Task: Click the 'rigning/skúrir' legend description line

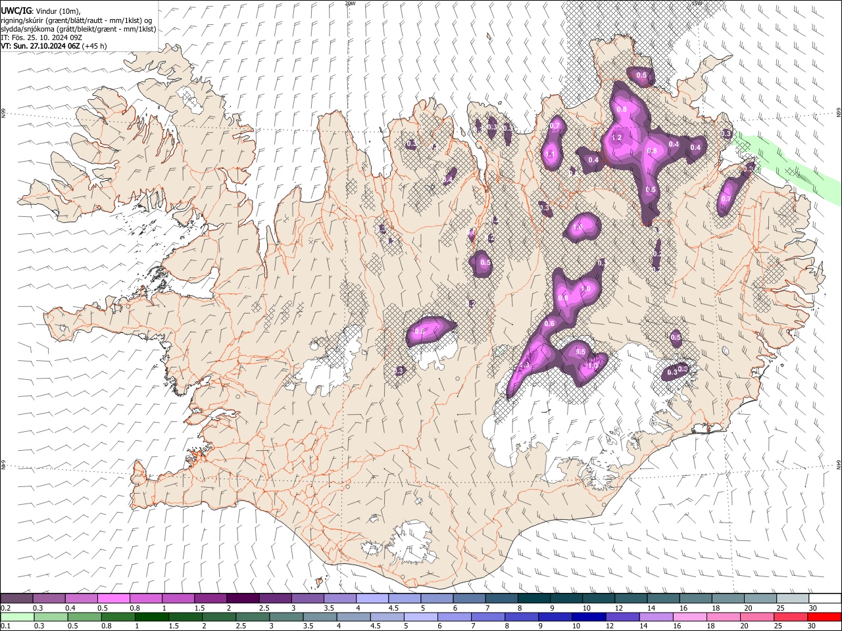Action: (x=76, y=20)
